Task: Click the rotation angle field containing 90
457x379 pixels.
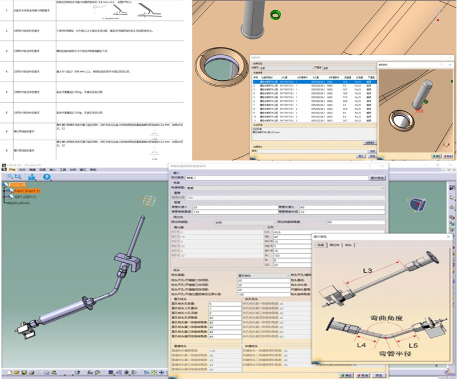Action: tap(356, 222)
